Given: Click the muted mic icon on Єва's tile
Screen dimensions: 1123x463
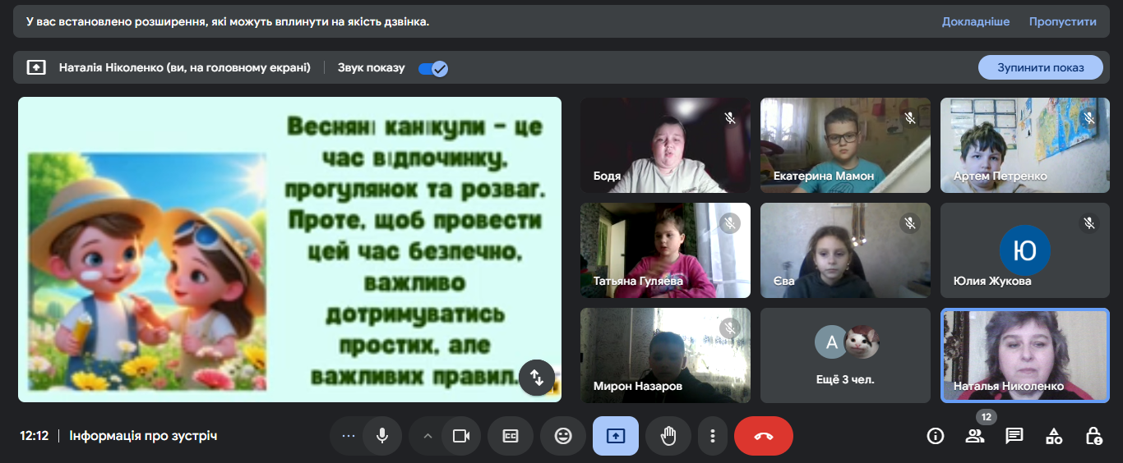Looking at the screenshot, I should (910, 223).
